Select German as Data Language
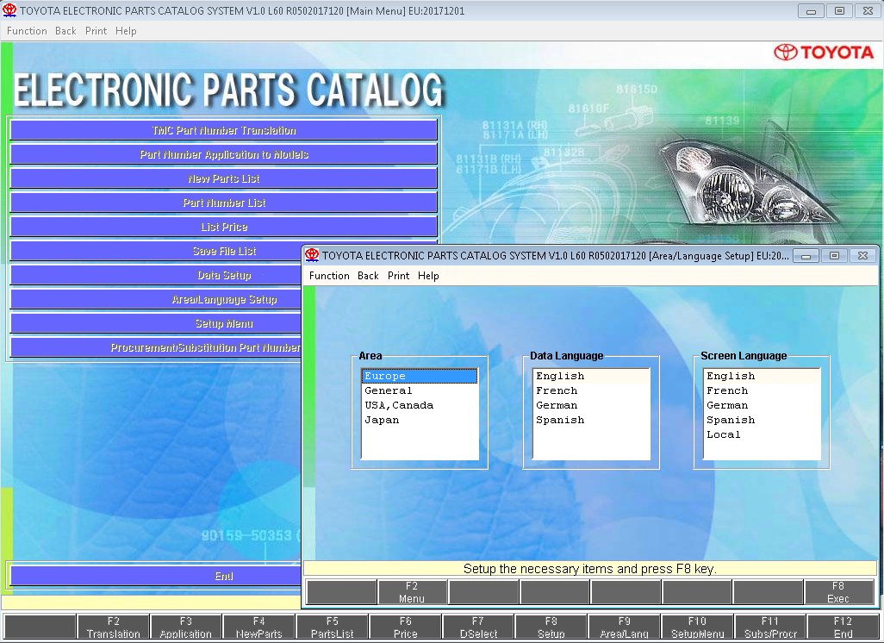Image resolution: width=884 pixels, height=643 pixels. (557, 405)
